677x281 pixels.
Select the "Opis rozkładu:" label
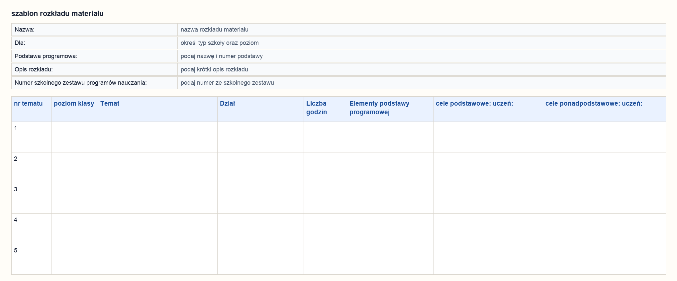(34, 69)
